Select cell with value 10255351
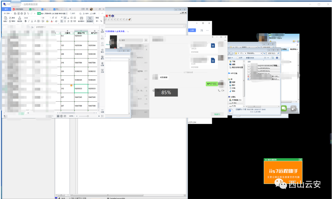This screenshot has width=332, height=199. click(81, 38)
